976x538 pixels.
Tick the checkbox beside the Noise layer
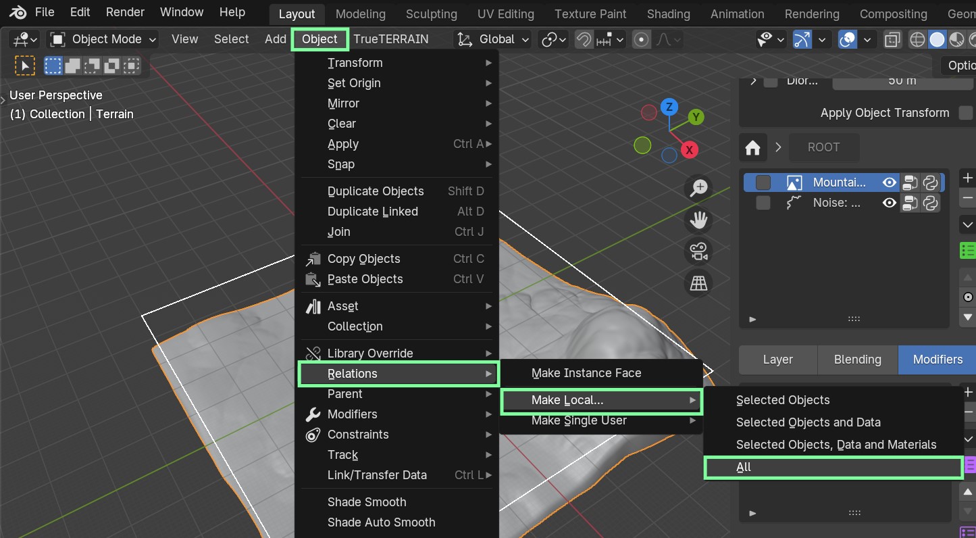(763, 203)
